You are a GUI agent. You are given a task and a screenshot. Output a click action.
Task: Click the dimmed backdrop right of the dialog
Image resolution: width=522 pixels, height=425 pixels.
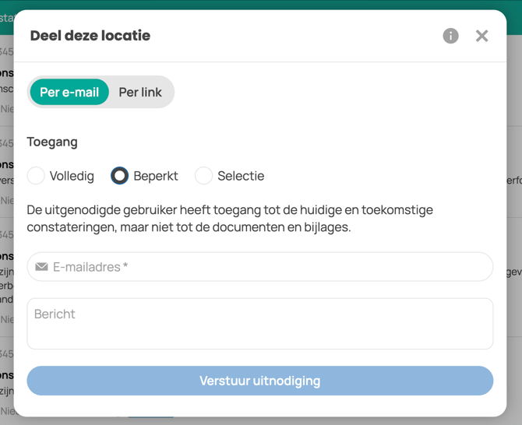coord(514,234)
